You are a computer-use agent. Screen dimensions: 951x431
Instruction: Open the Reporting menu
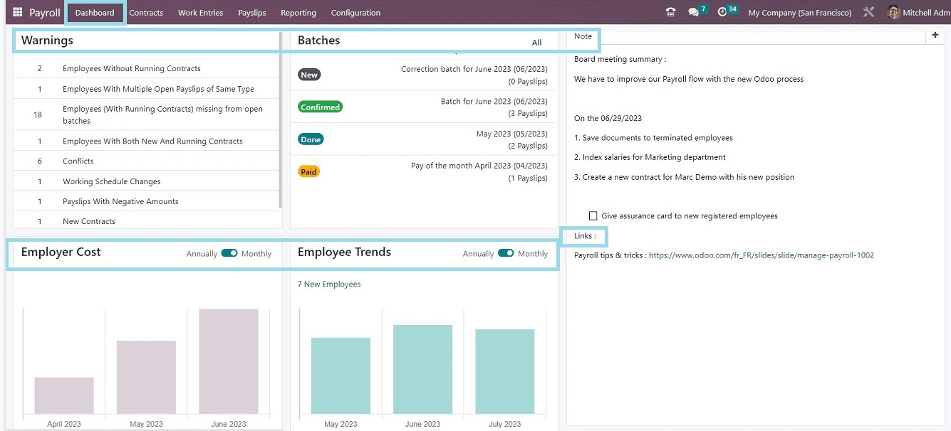(x=298, y=13)
